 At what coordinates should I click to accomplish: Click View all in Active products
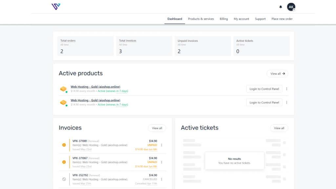click(277, 73)
